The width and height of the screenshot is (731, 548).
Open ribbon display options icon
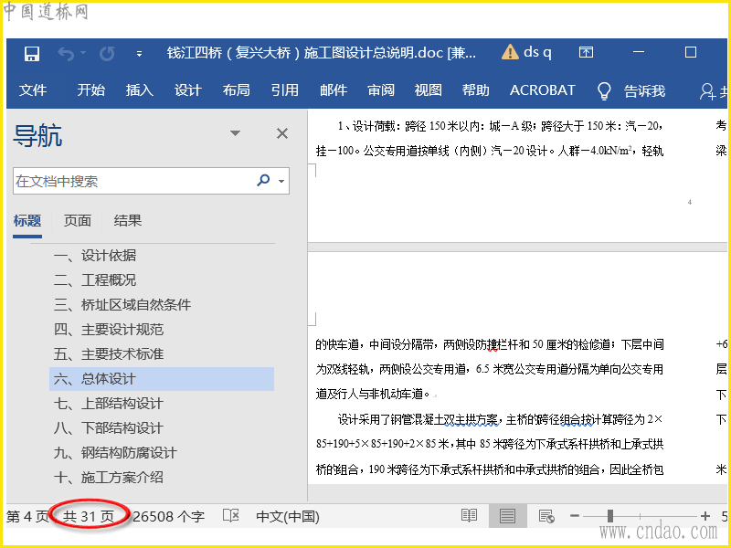click(x=586, y=52)
